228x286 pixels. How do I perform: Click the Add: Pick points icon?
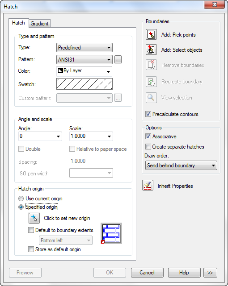click(151, 34)
